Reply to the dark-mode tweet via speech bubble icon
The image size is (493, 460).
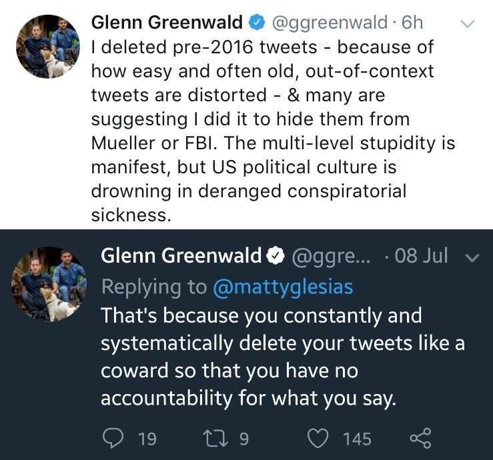pos(114,438)
